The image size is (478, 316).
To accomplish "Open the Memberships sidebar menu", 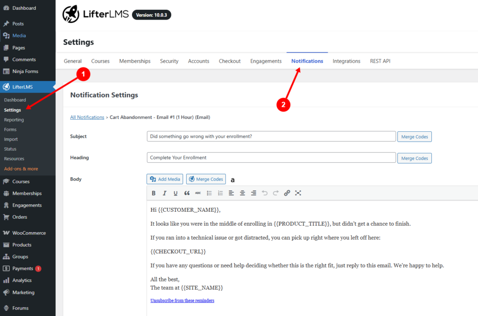I will coord(28,193).
